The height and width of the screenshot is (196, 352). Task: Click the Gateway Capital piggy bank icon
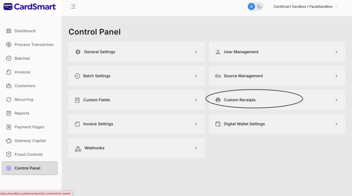[x=8, y=140]
